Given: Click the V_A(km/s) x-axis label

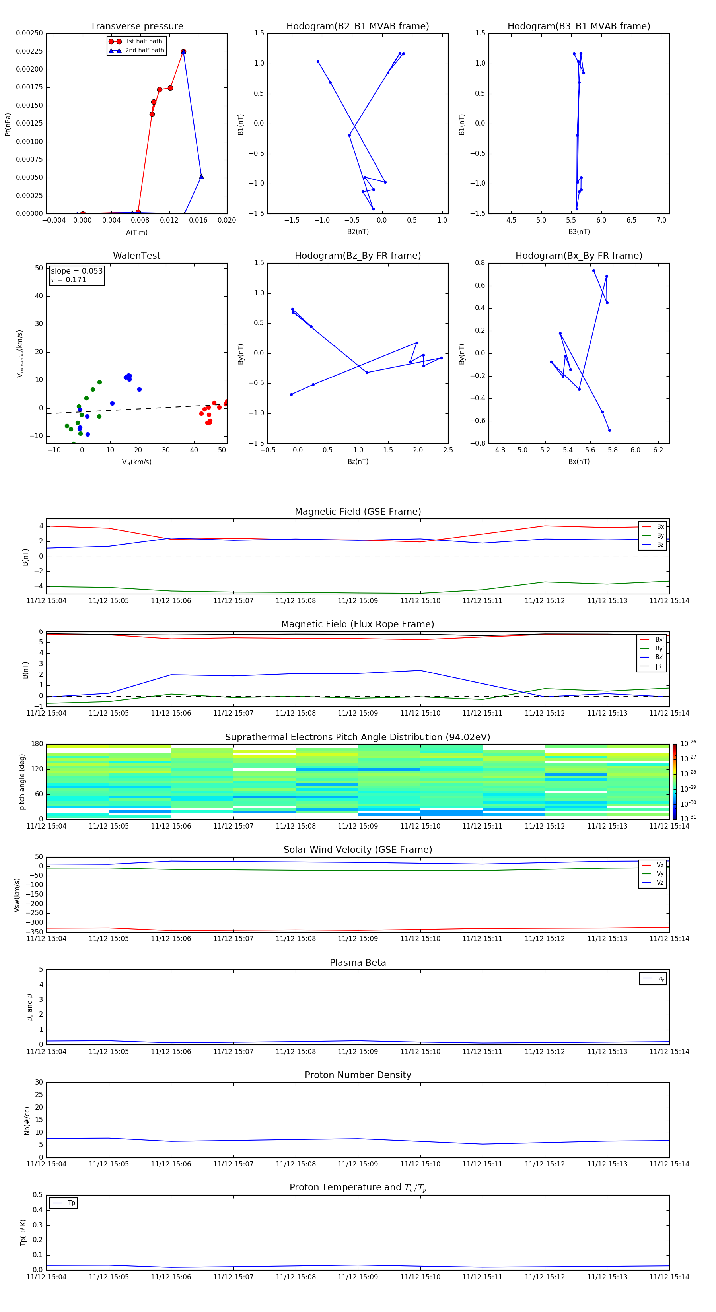Looking at the screenshot, I should 136,462.
